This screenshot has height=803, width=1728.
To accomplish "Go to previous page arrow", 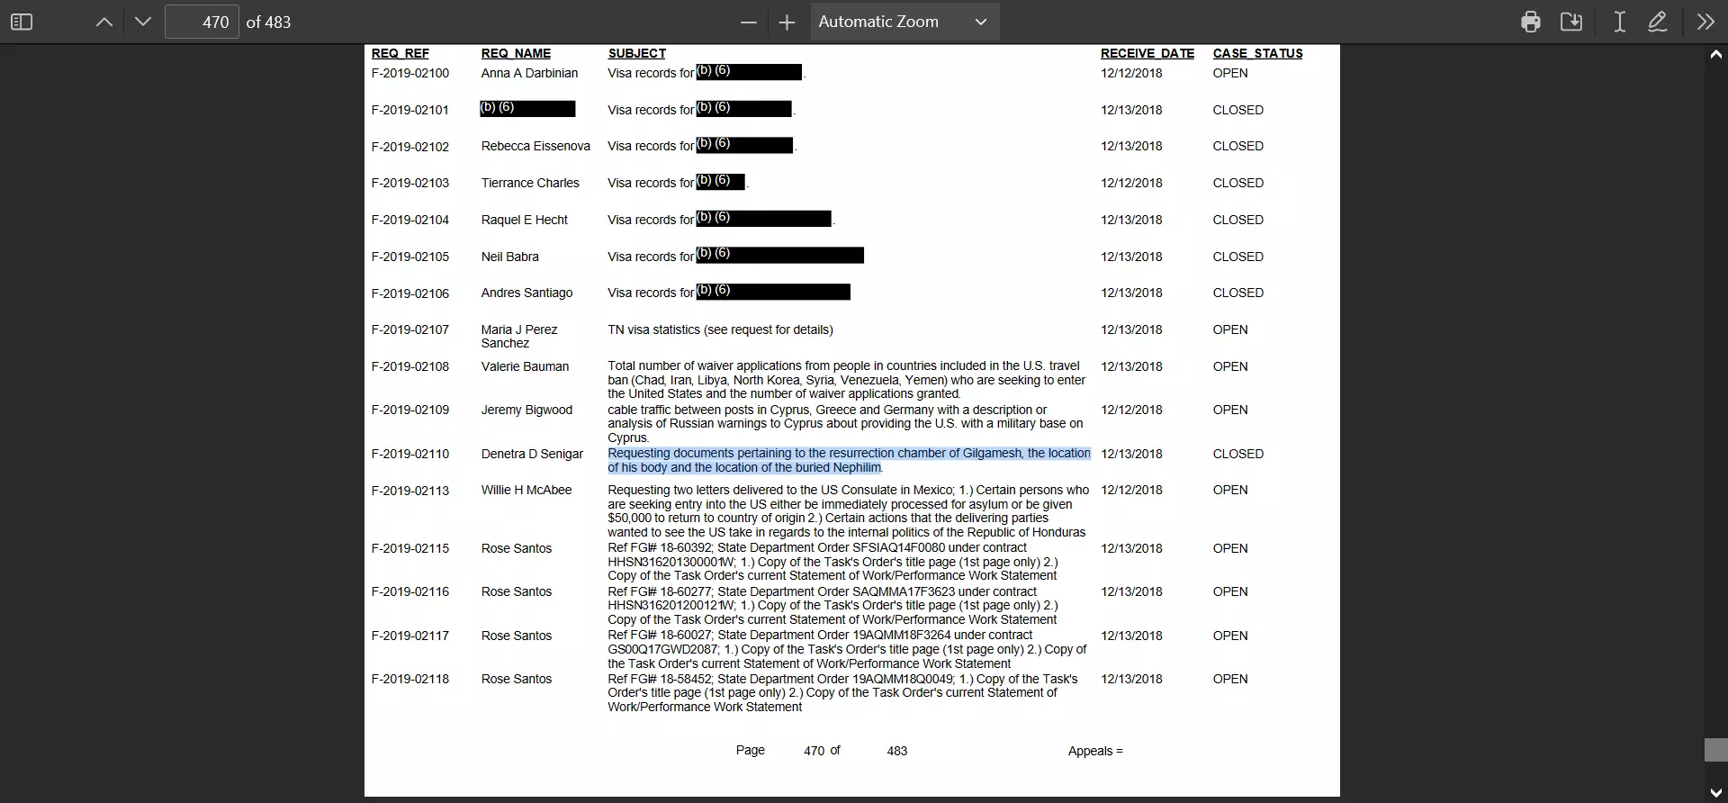I will (x=104, y=22).
